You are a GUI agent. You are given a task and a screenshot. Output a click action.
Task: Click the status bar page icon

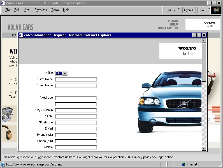3,164
